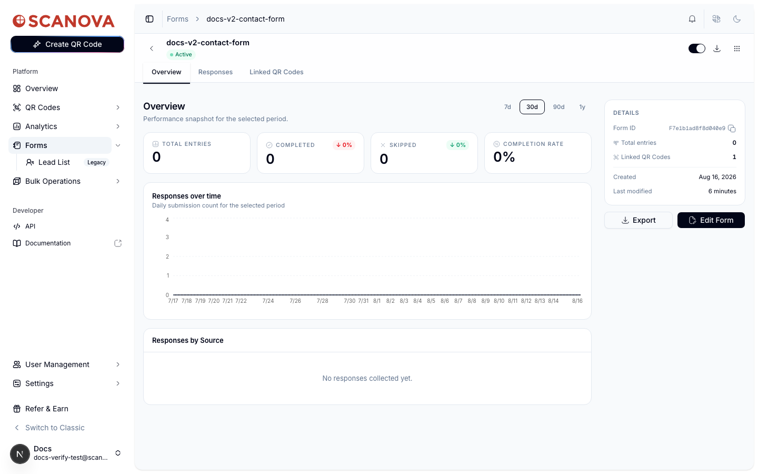This screenshot has width=758, height=474.
Task: Switch to the Responses tab
Action: (215, 72)
